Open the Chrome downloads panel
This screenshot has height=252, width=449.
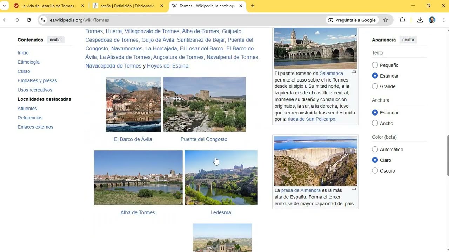coord(420,20)
